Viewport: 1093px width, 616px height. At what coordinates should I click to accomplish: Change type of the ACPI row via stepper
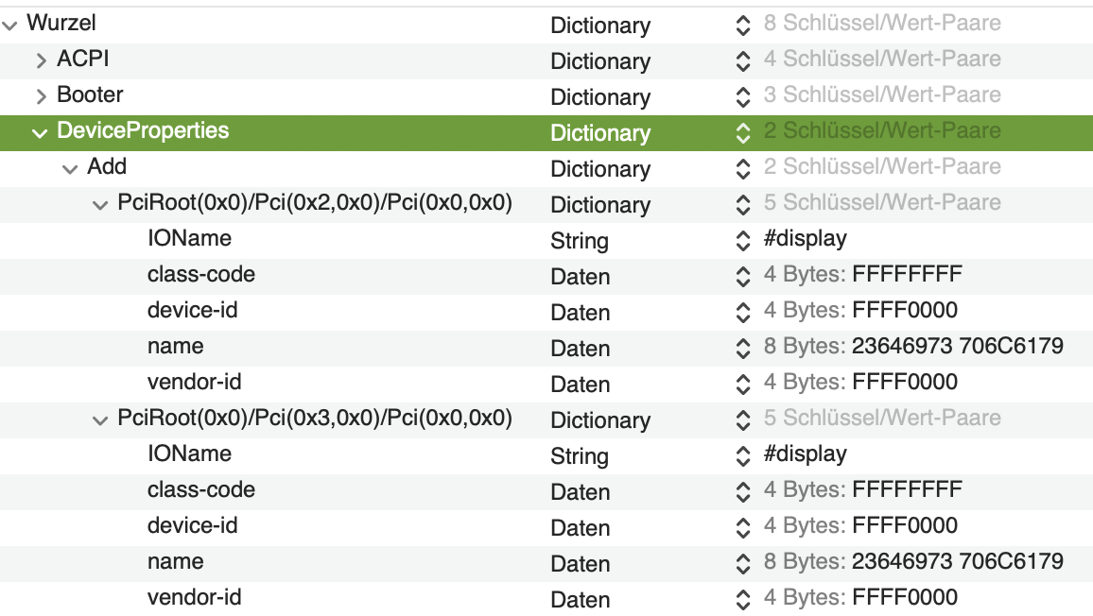click(x=743, y=61)
